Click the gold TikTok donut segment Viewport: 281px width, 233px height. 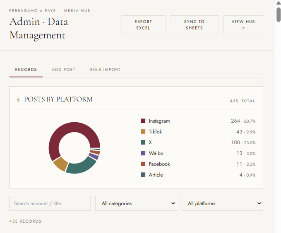coord(60,164)
